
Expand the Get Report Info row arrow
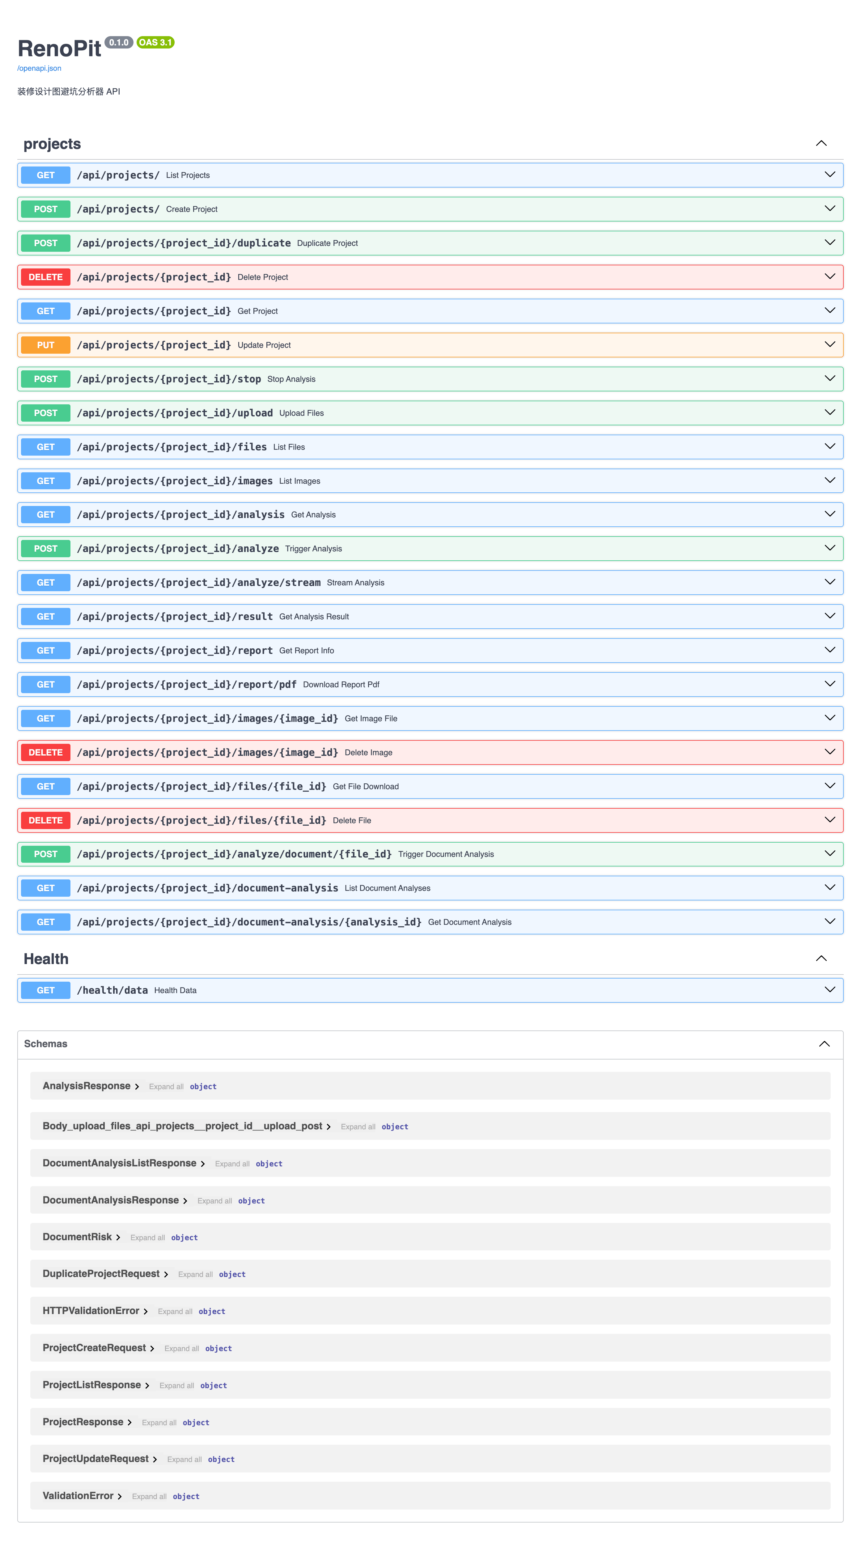point(830,650)
